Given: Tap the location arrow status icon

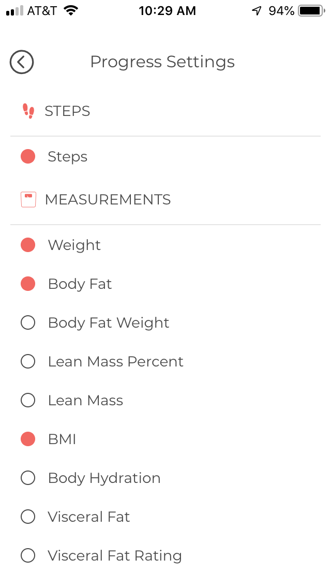Looking at the screenshot, I should (257, 11).
